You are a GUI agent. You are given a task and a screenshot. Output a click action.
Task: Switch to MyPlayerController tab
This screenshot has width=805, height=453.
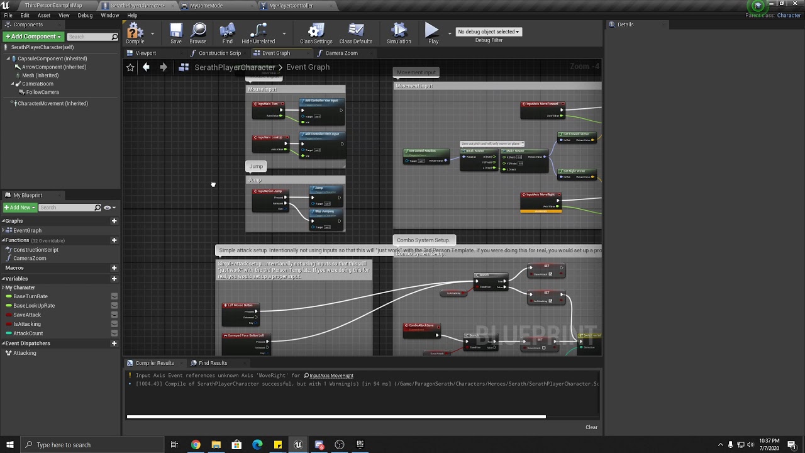291,6
